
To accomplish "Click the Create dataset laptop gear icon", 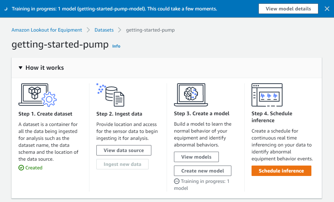I will point(38,95).
